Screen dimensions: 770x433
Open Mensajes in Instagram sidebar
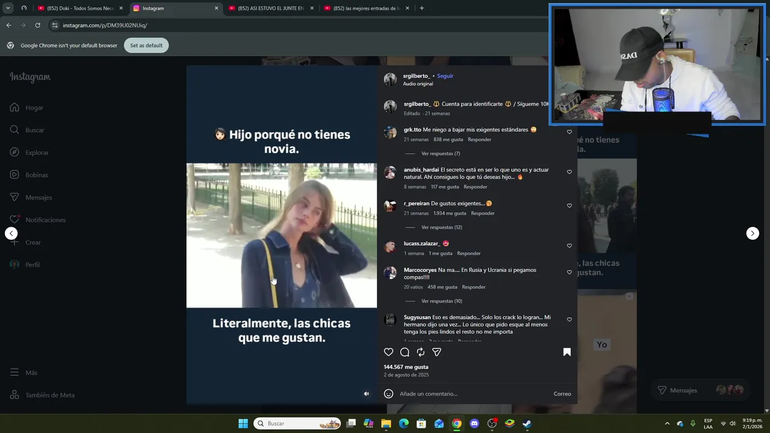(x=31, y=197)
